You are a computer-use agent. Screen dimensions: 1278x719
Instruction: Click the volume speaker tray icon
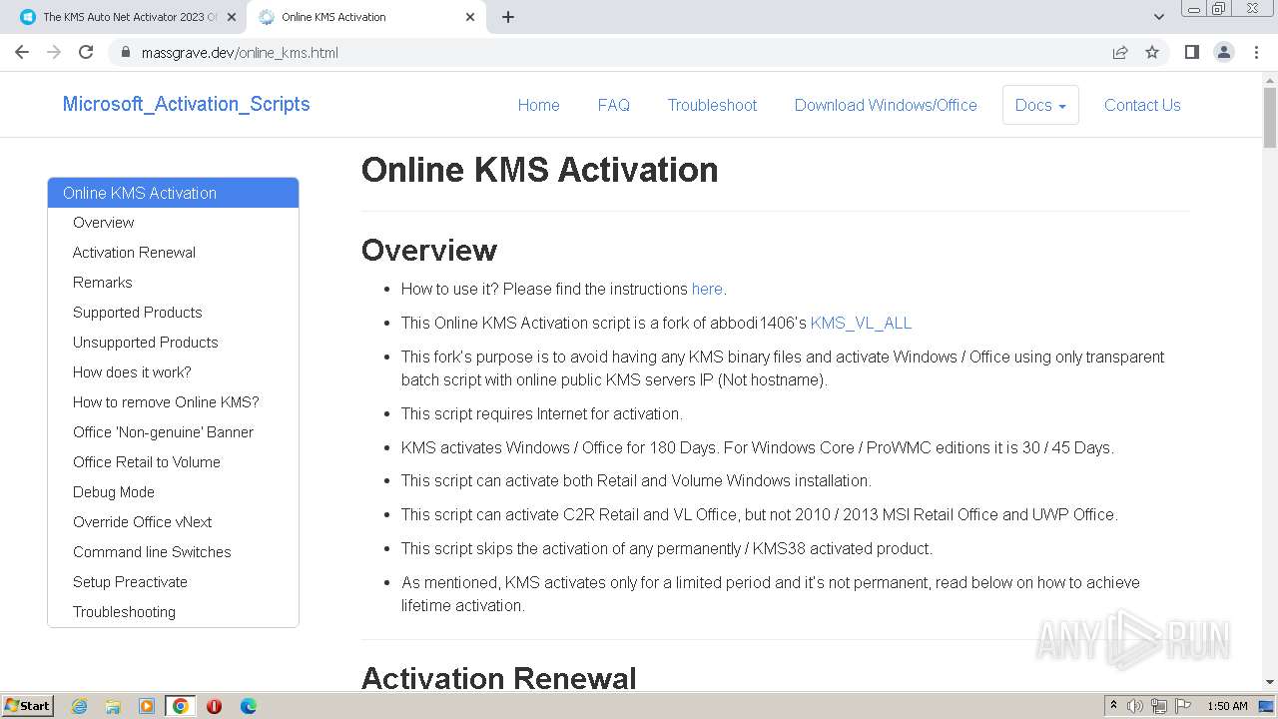click(1135, 706)
